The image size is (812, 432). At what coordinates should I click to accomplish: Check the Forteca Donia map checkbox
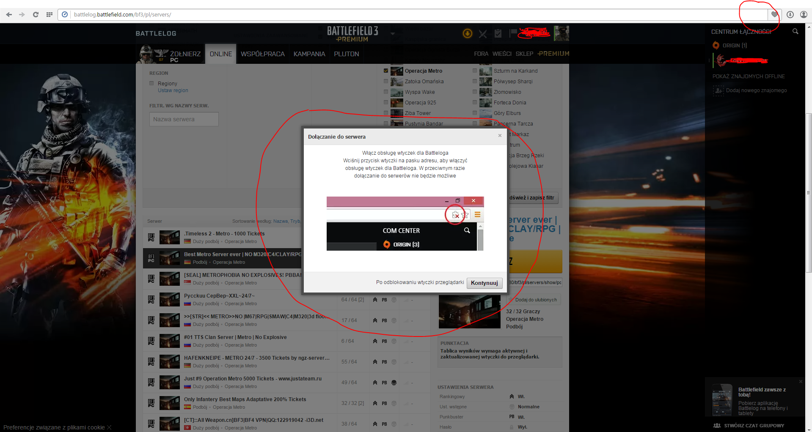pyautogui.click(x=475, y=102)
